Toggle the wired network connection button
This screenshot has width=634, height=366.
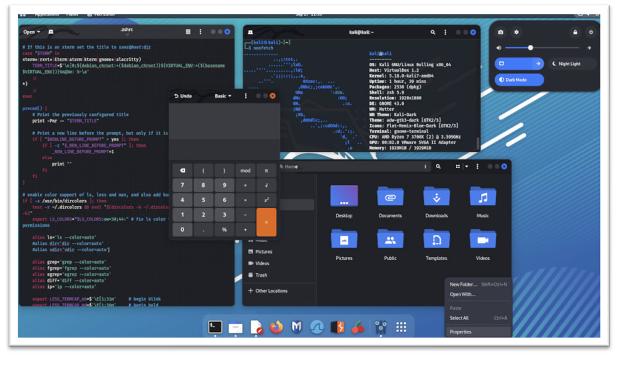pos(512,64)
